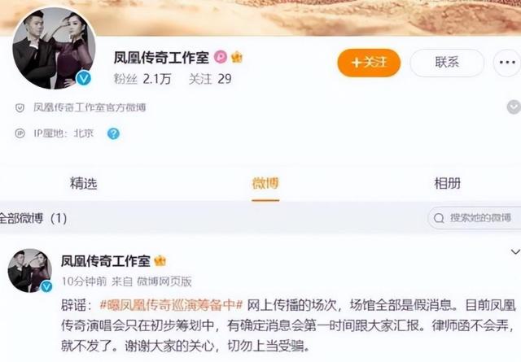Image resolution: width=521 pixels, height=362 pixels.
Task: Click the gold crown icon beside profile name
Action: (x=237, y=58)
